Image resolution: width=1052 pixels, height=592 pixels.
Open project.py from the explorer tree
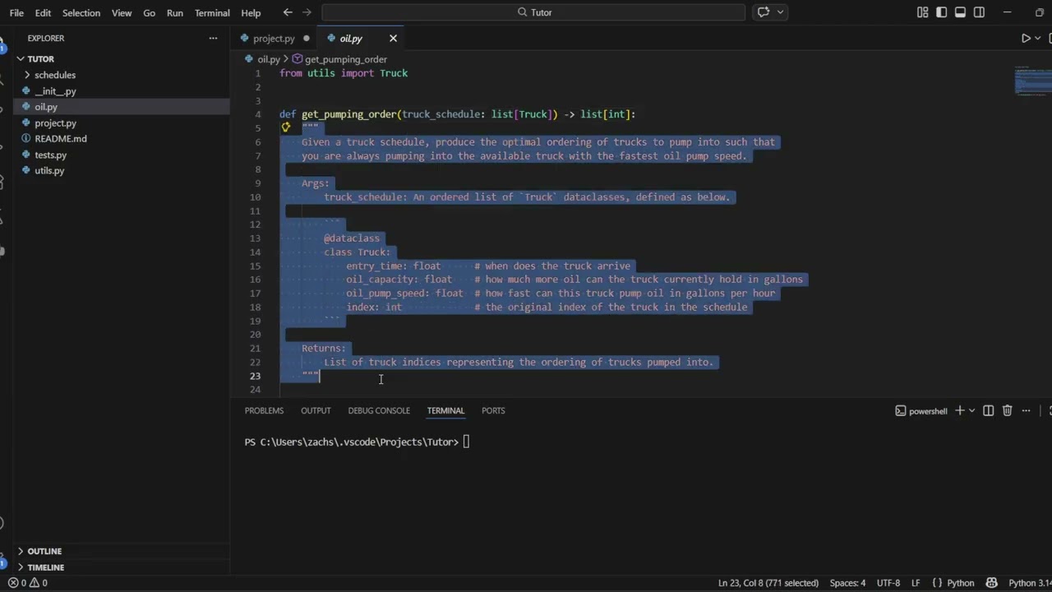coord(55,123)
